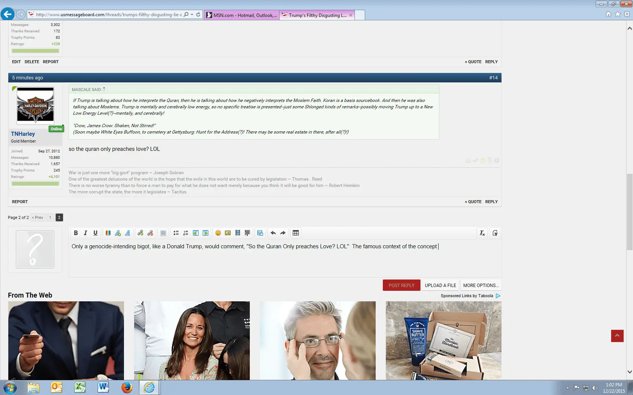Click the undo arrow in editor
633x395 pixels.
point(273,233)
